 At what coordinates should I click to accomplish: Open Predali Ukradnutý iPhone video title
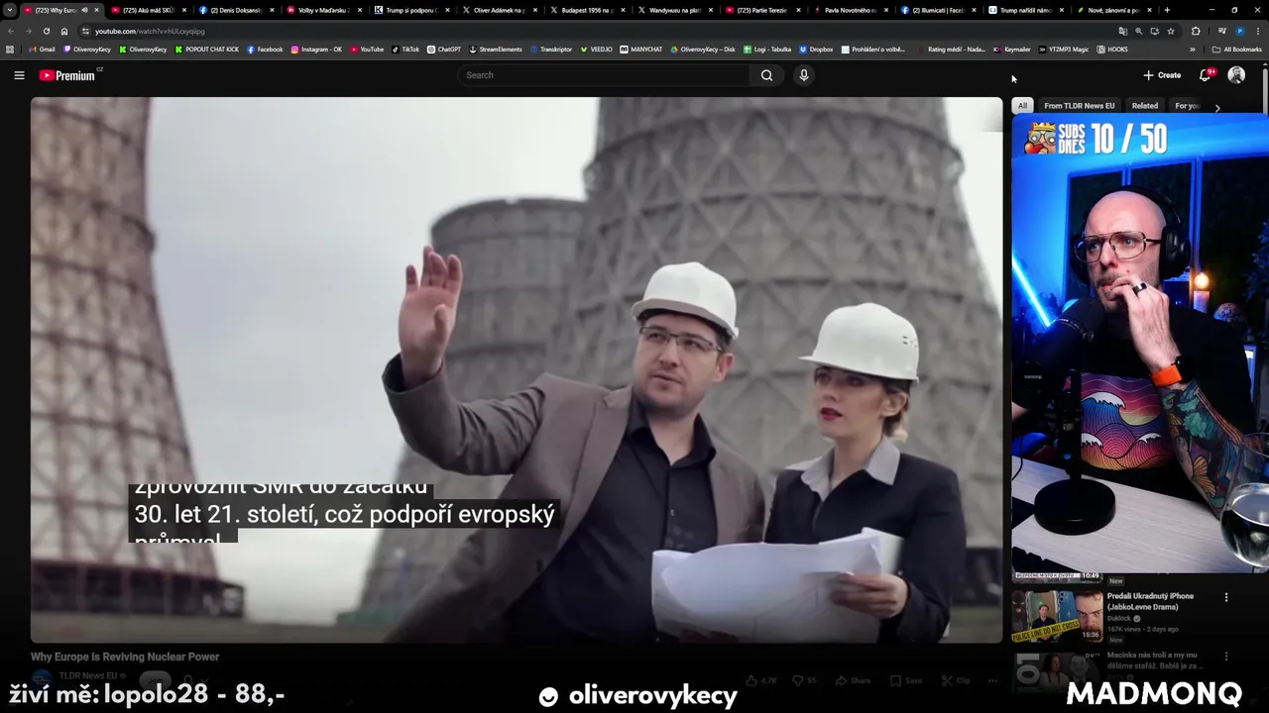[1150, 601]
